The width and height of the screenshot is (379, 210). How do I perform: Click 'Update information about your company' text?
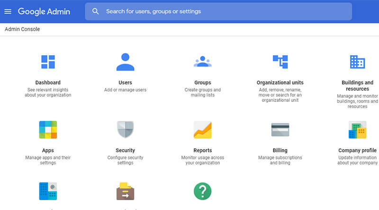358,160
